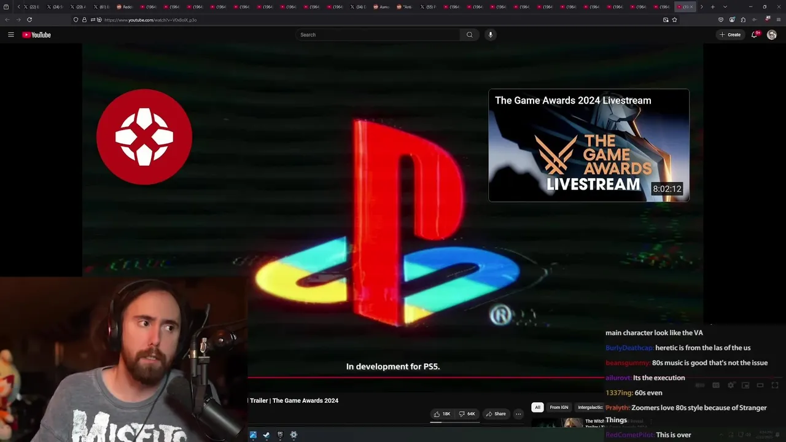This screenshot has width=786, height=442.
Task: Click the beansgummy chat message
Action: [x=687, y=363]
